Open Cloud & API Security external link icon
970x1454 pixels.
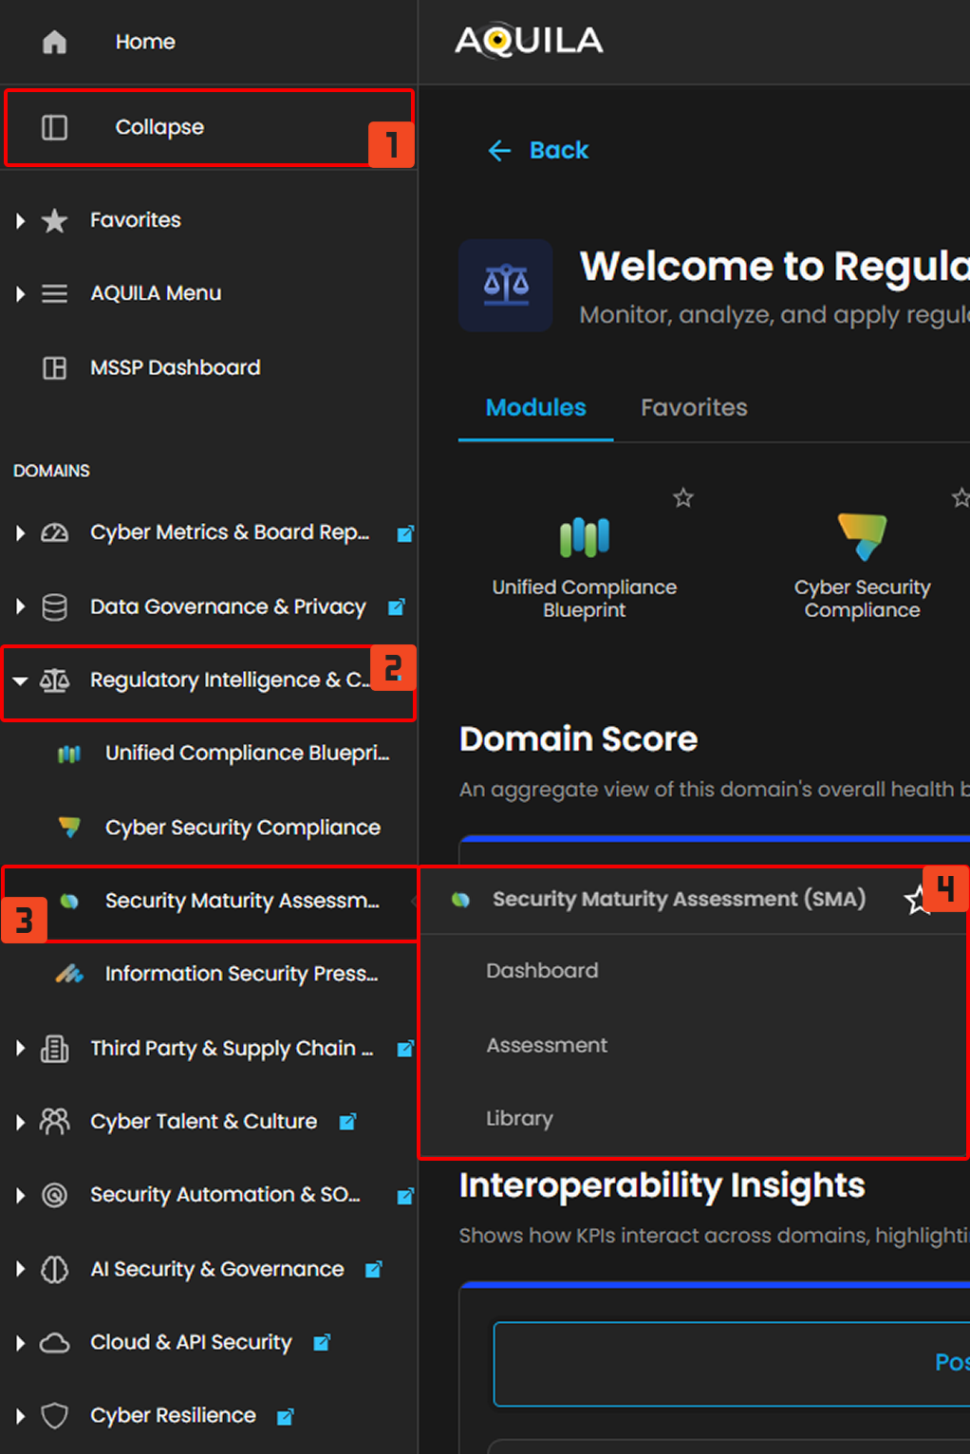(x=322, y=1342)
